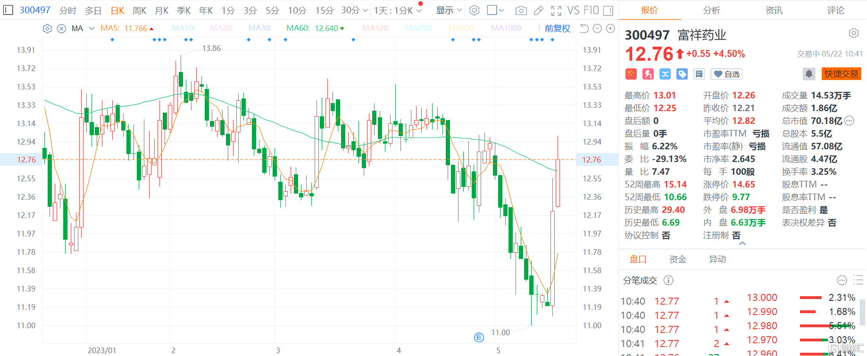Switch to the 分时 chart tab

point(67,10)
